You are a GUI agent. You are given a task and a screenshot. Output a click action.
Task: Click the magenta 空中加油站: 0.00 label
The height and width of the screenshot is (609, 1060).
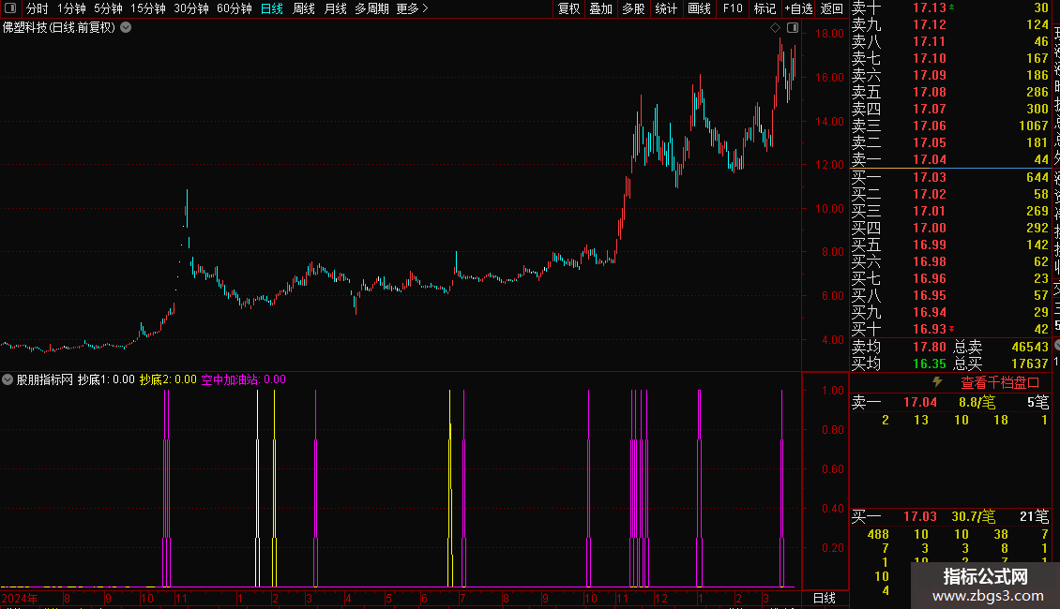(243, 379)
